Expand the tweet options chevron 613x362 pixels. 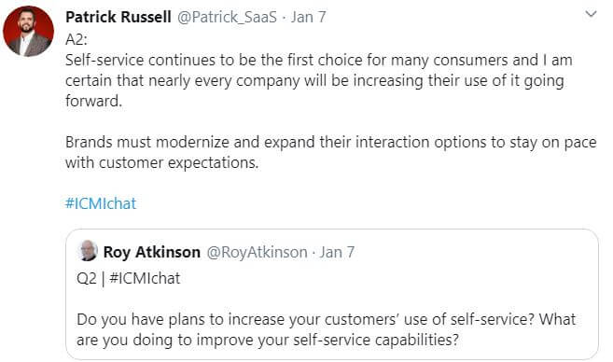pos(591,15)
